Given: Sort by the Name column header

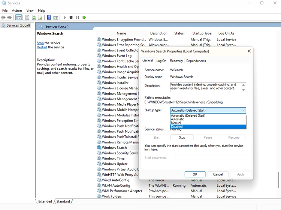Looking at the screenshot, I should click(121, 33).
